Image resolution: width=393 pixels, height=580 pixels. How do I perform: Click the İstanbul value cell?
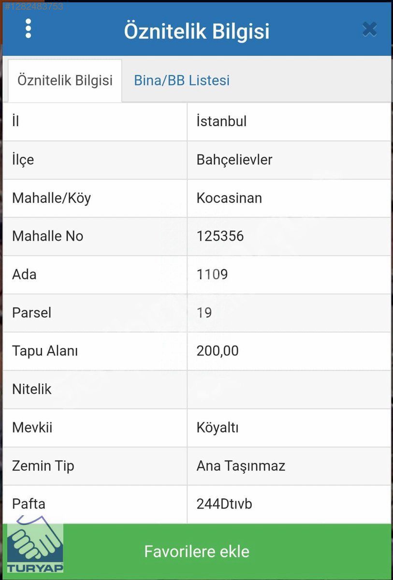click(221, 121)
